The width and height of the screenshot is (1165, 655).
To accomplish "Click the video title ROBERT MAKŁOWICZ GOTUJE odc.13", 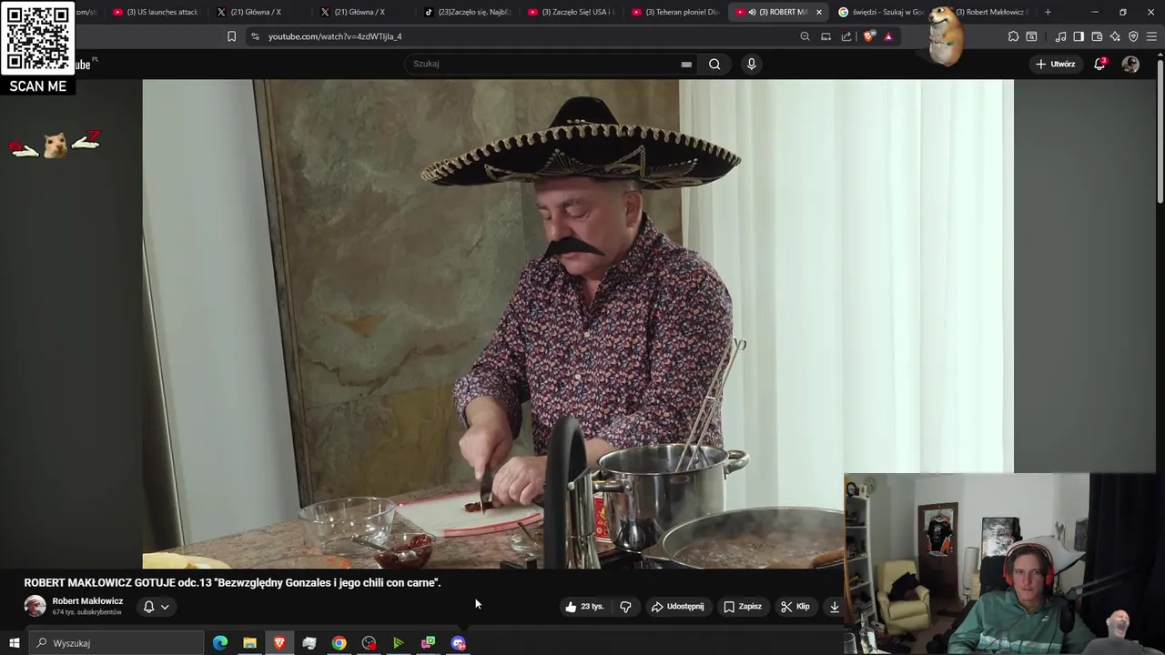I will [232, 582].
